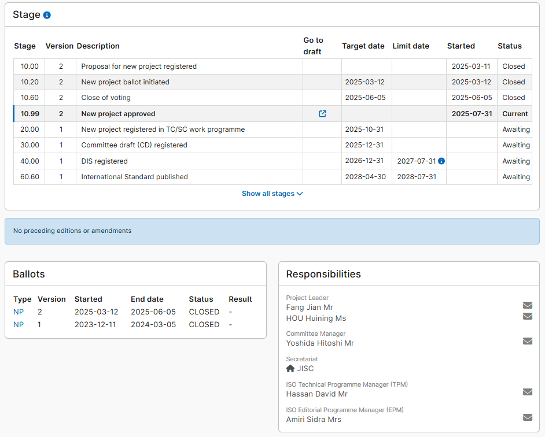
Task: Click the Yoshida Hitoshi Mr name
Action: (x=320, y=343)
